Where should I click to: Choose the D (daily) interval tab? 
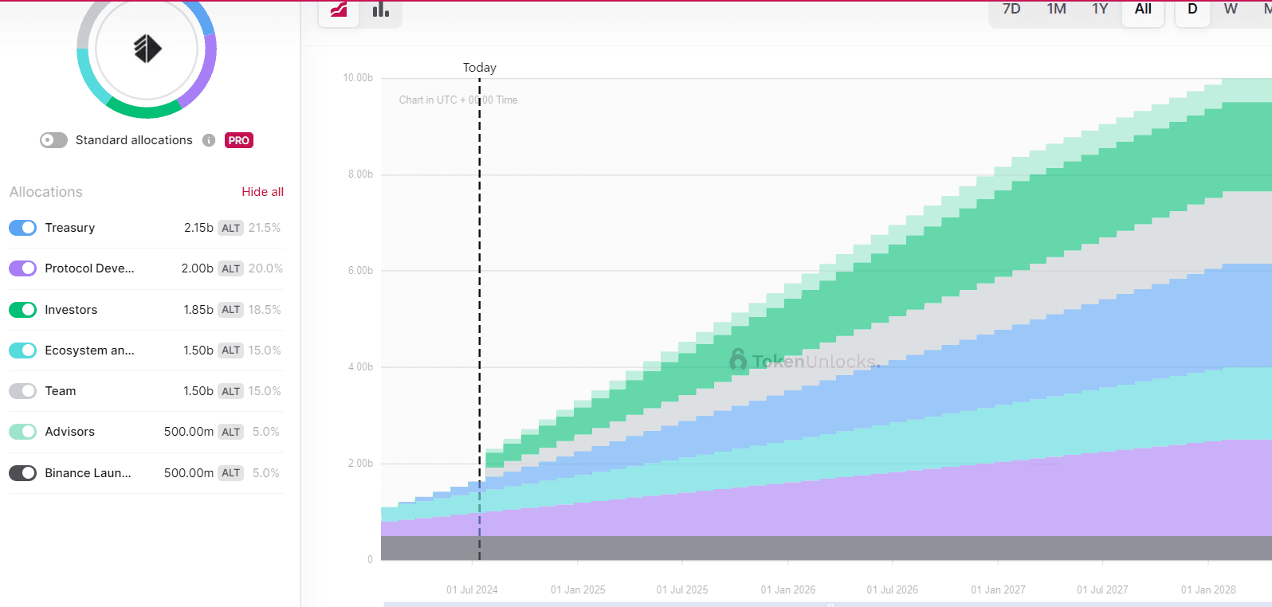pos(1192,10)
